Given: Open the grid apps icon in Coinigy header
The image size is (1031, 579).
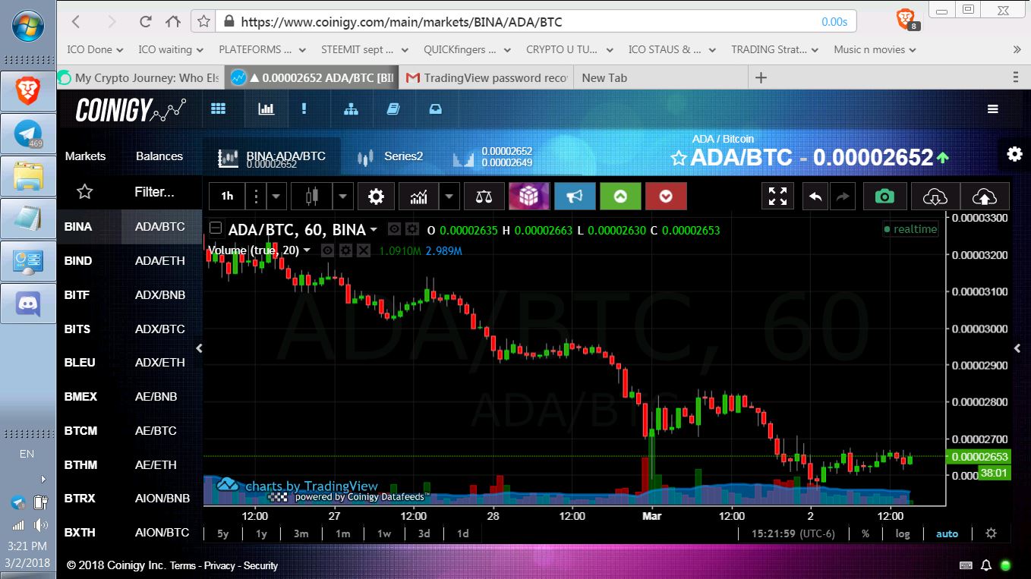Looking at the screenshot, I should [219, 109].
